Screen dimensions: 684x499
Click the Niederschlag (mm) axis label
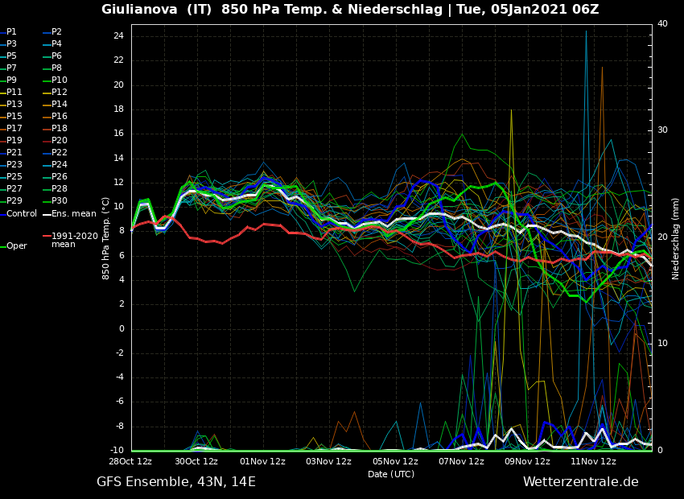[x=676, y=238]
